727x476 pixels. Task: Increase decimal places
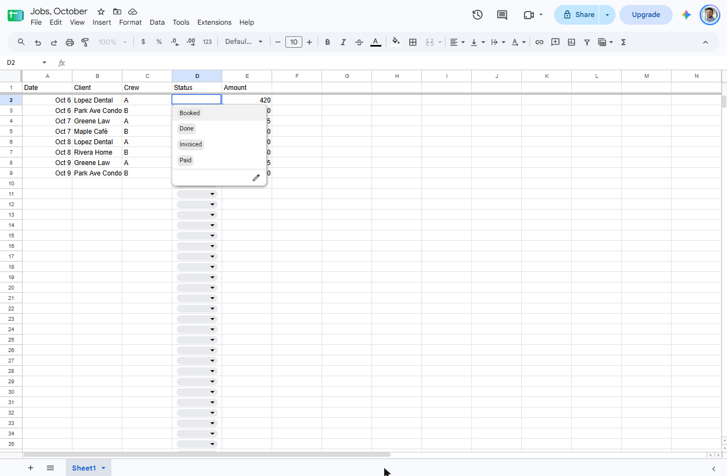[191, 42]
